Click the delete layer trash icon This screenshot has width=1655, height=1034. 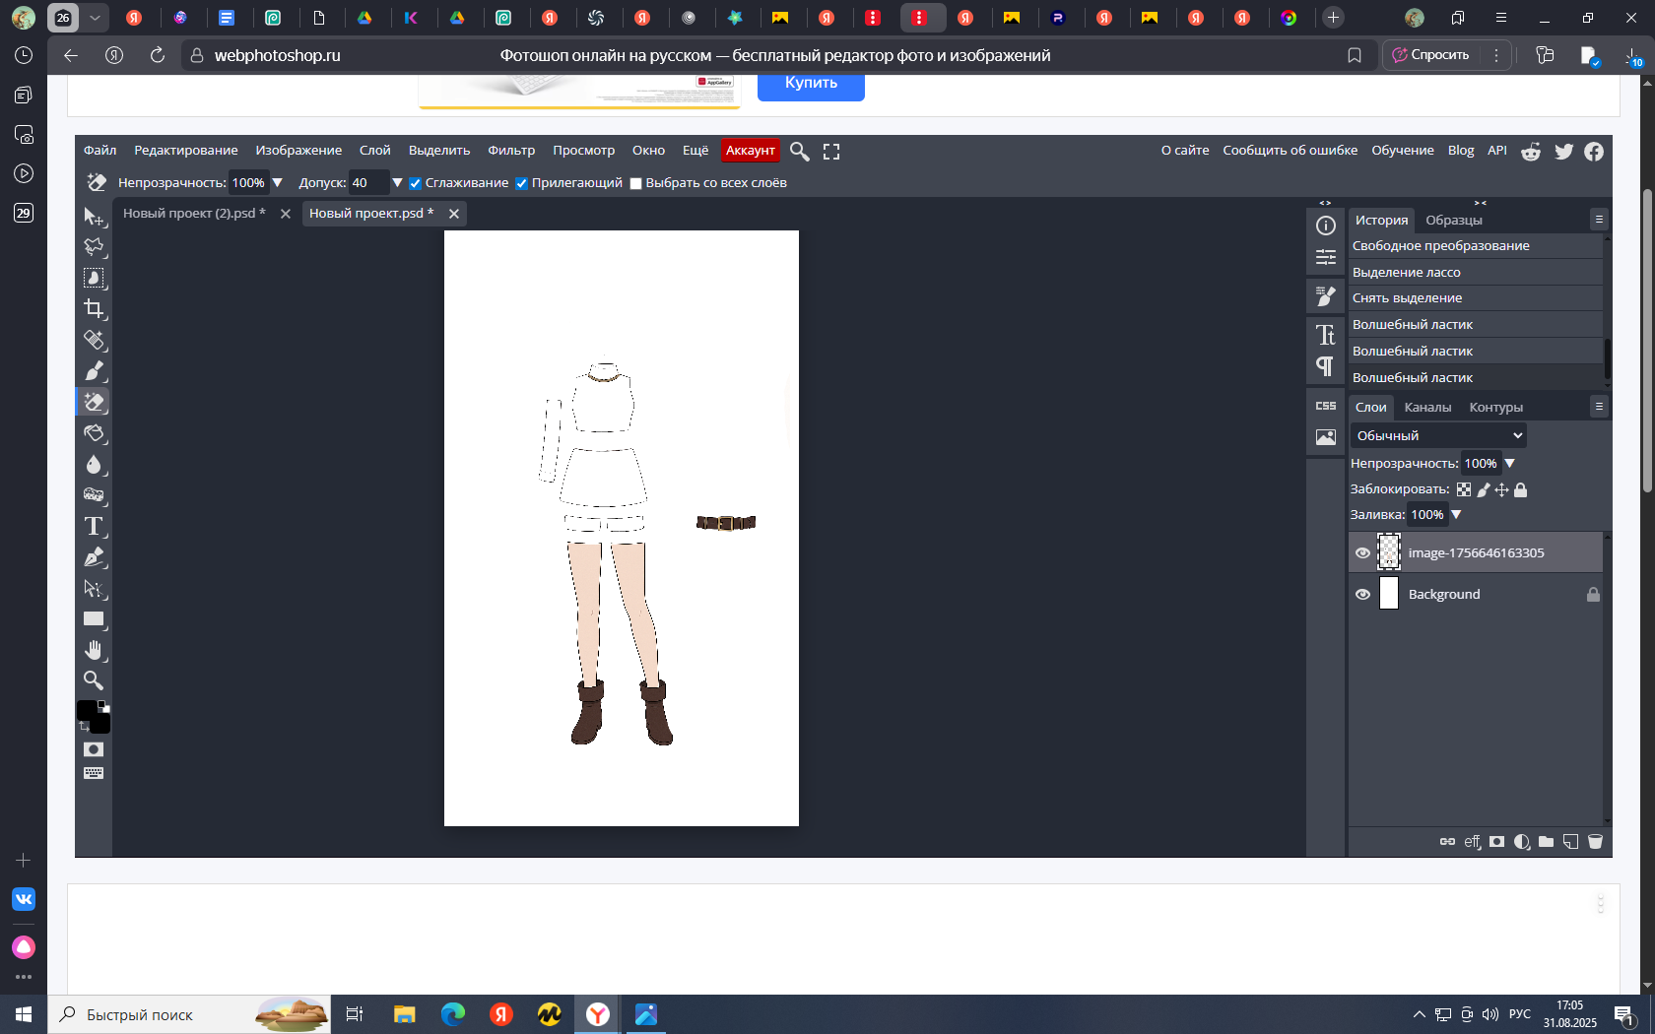(1595, 842)
